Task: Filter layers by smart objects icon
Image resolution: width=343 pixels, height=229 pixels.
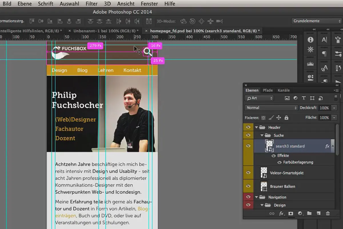Action: click(x=320, y=98)
